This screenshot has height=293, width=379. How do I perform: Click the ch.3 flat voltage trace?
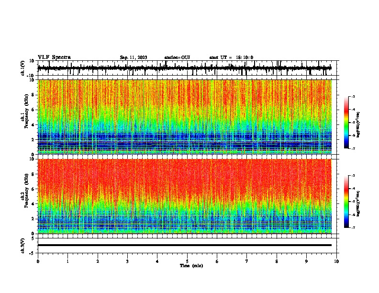(185, 245)
